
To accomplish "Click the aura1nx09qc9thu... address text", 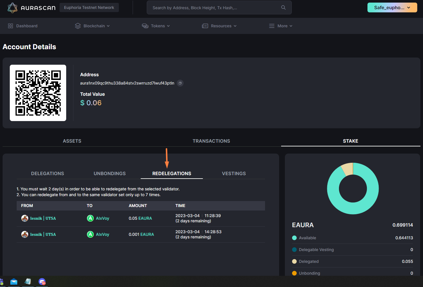I will click(x=127, y=83).
